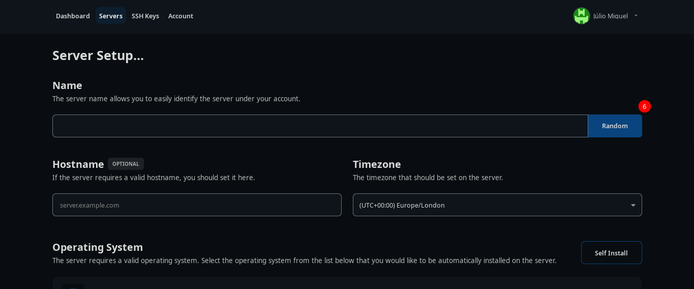Image resolution: width=694 pixels, height=289 pixels.
Task: Click the Operating System section heading
Action: click(x=98, y=247)
